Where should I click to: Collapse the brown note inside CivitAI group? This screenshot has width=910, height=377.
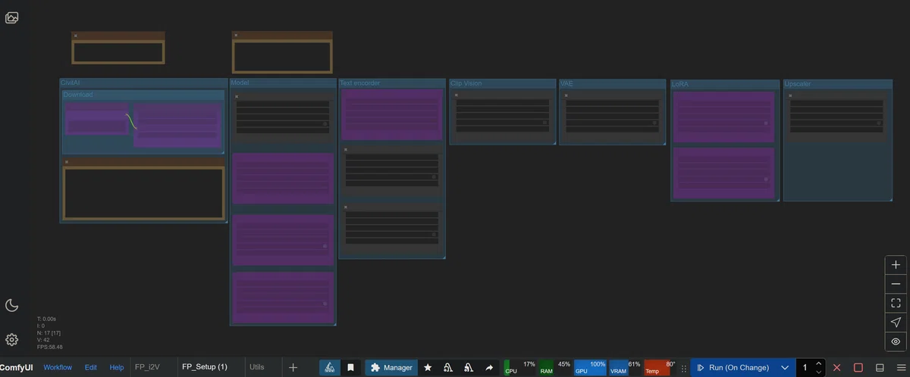[67, 162]
